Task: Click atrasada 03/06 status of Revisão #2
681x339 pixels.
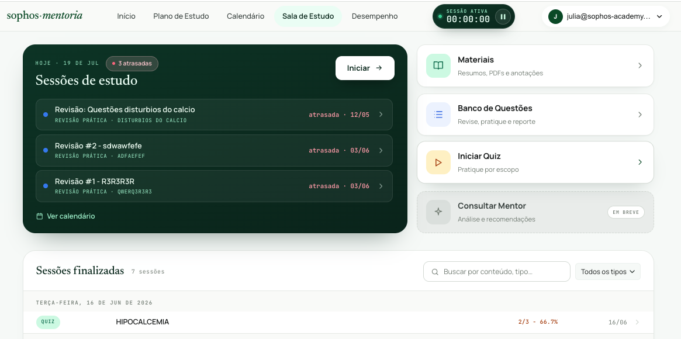Action: pyautogui.click(x=339, y=151)
